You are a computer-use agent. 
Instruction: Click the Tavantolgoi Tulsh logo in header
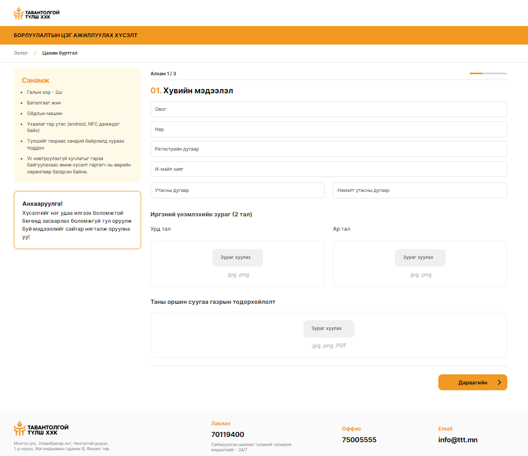37,13
